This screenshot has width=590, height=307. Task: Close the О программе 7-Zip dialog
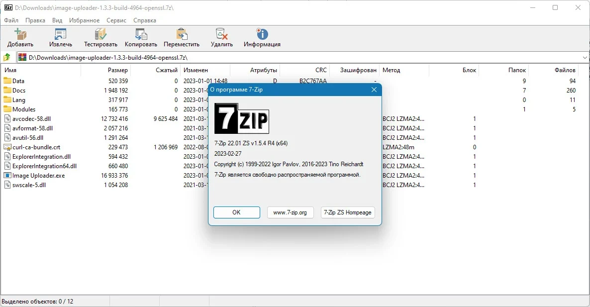(x=374, y=90)
